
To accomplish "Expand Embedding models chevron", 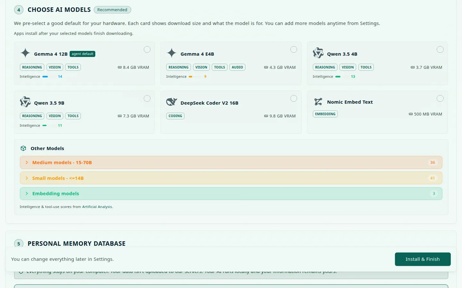I will pos(27,194).
